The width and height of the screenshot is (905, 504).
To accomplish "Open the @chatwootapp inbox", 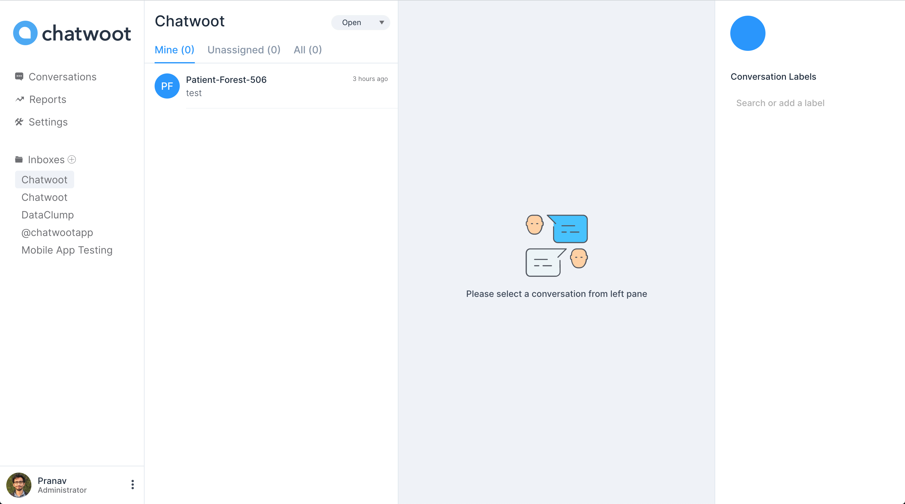I will click(57, 232).
